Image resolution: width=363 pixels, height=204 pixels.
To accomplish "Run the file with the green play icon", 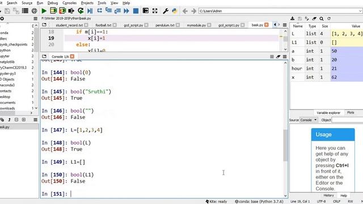I will [x=44, y=11].
